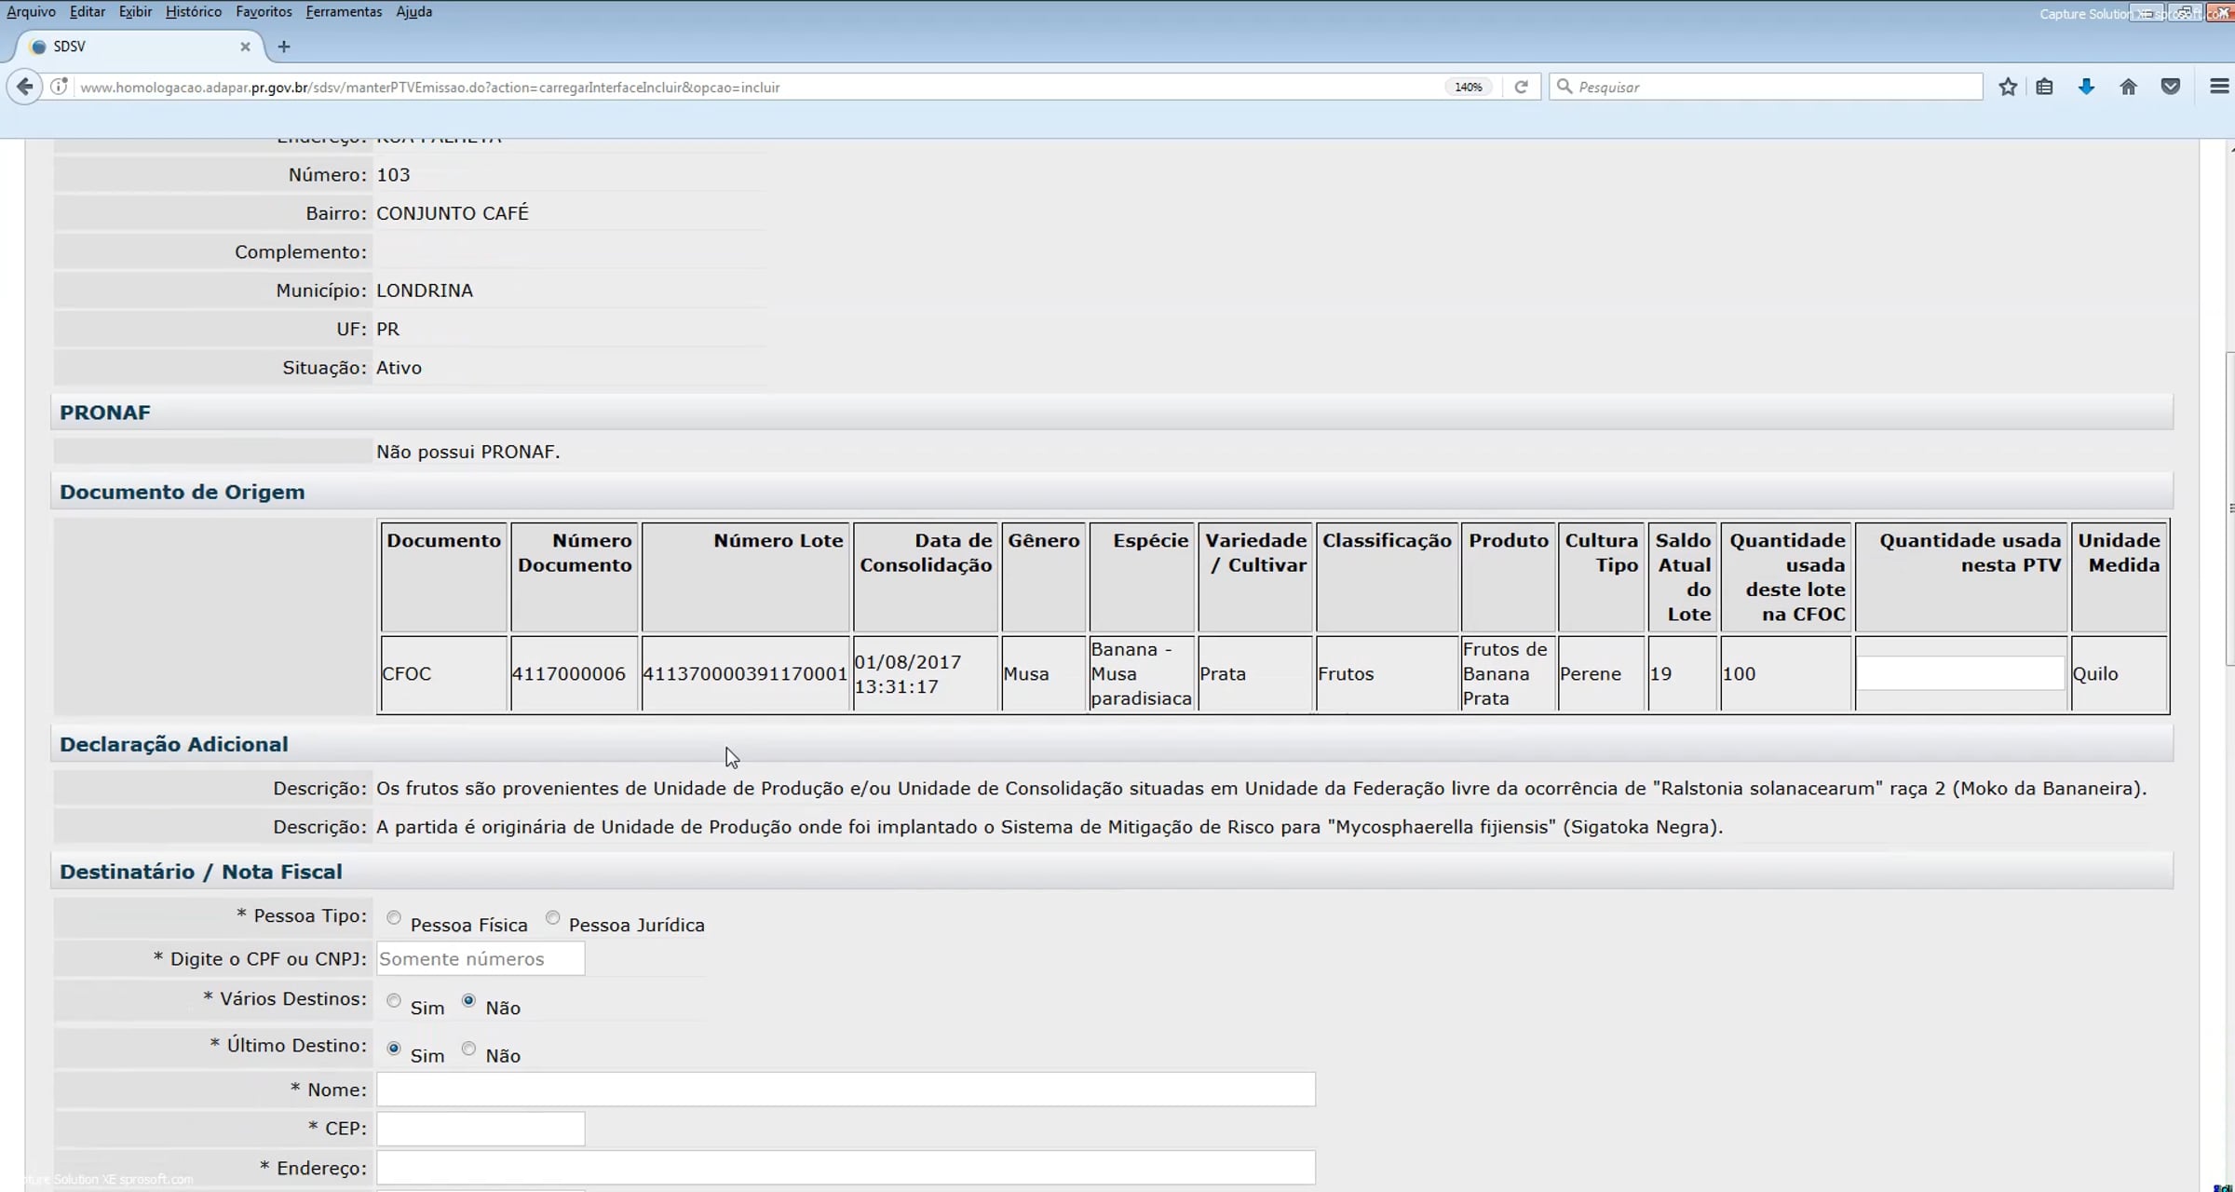Image resolution: width=2235 pixels, height=1192 pixels.
Task: Click the Documento de Origem section heading
Action: [183, 492]
